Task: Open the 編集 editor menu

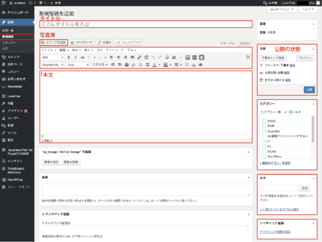Action: pyautogui.click(x=64, y=50)
